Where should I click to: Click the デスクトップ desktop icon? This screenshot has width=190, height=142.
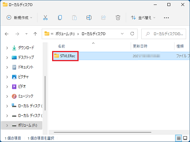[x=14, y=57]
